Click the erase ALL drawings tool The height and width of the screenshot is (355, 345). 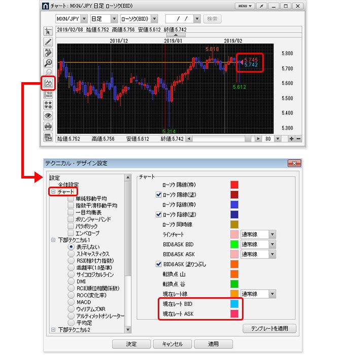coord(48,52)
